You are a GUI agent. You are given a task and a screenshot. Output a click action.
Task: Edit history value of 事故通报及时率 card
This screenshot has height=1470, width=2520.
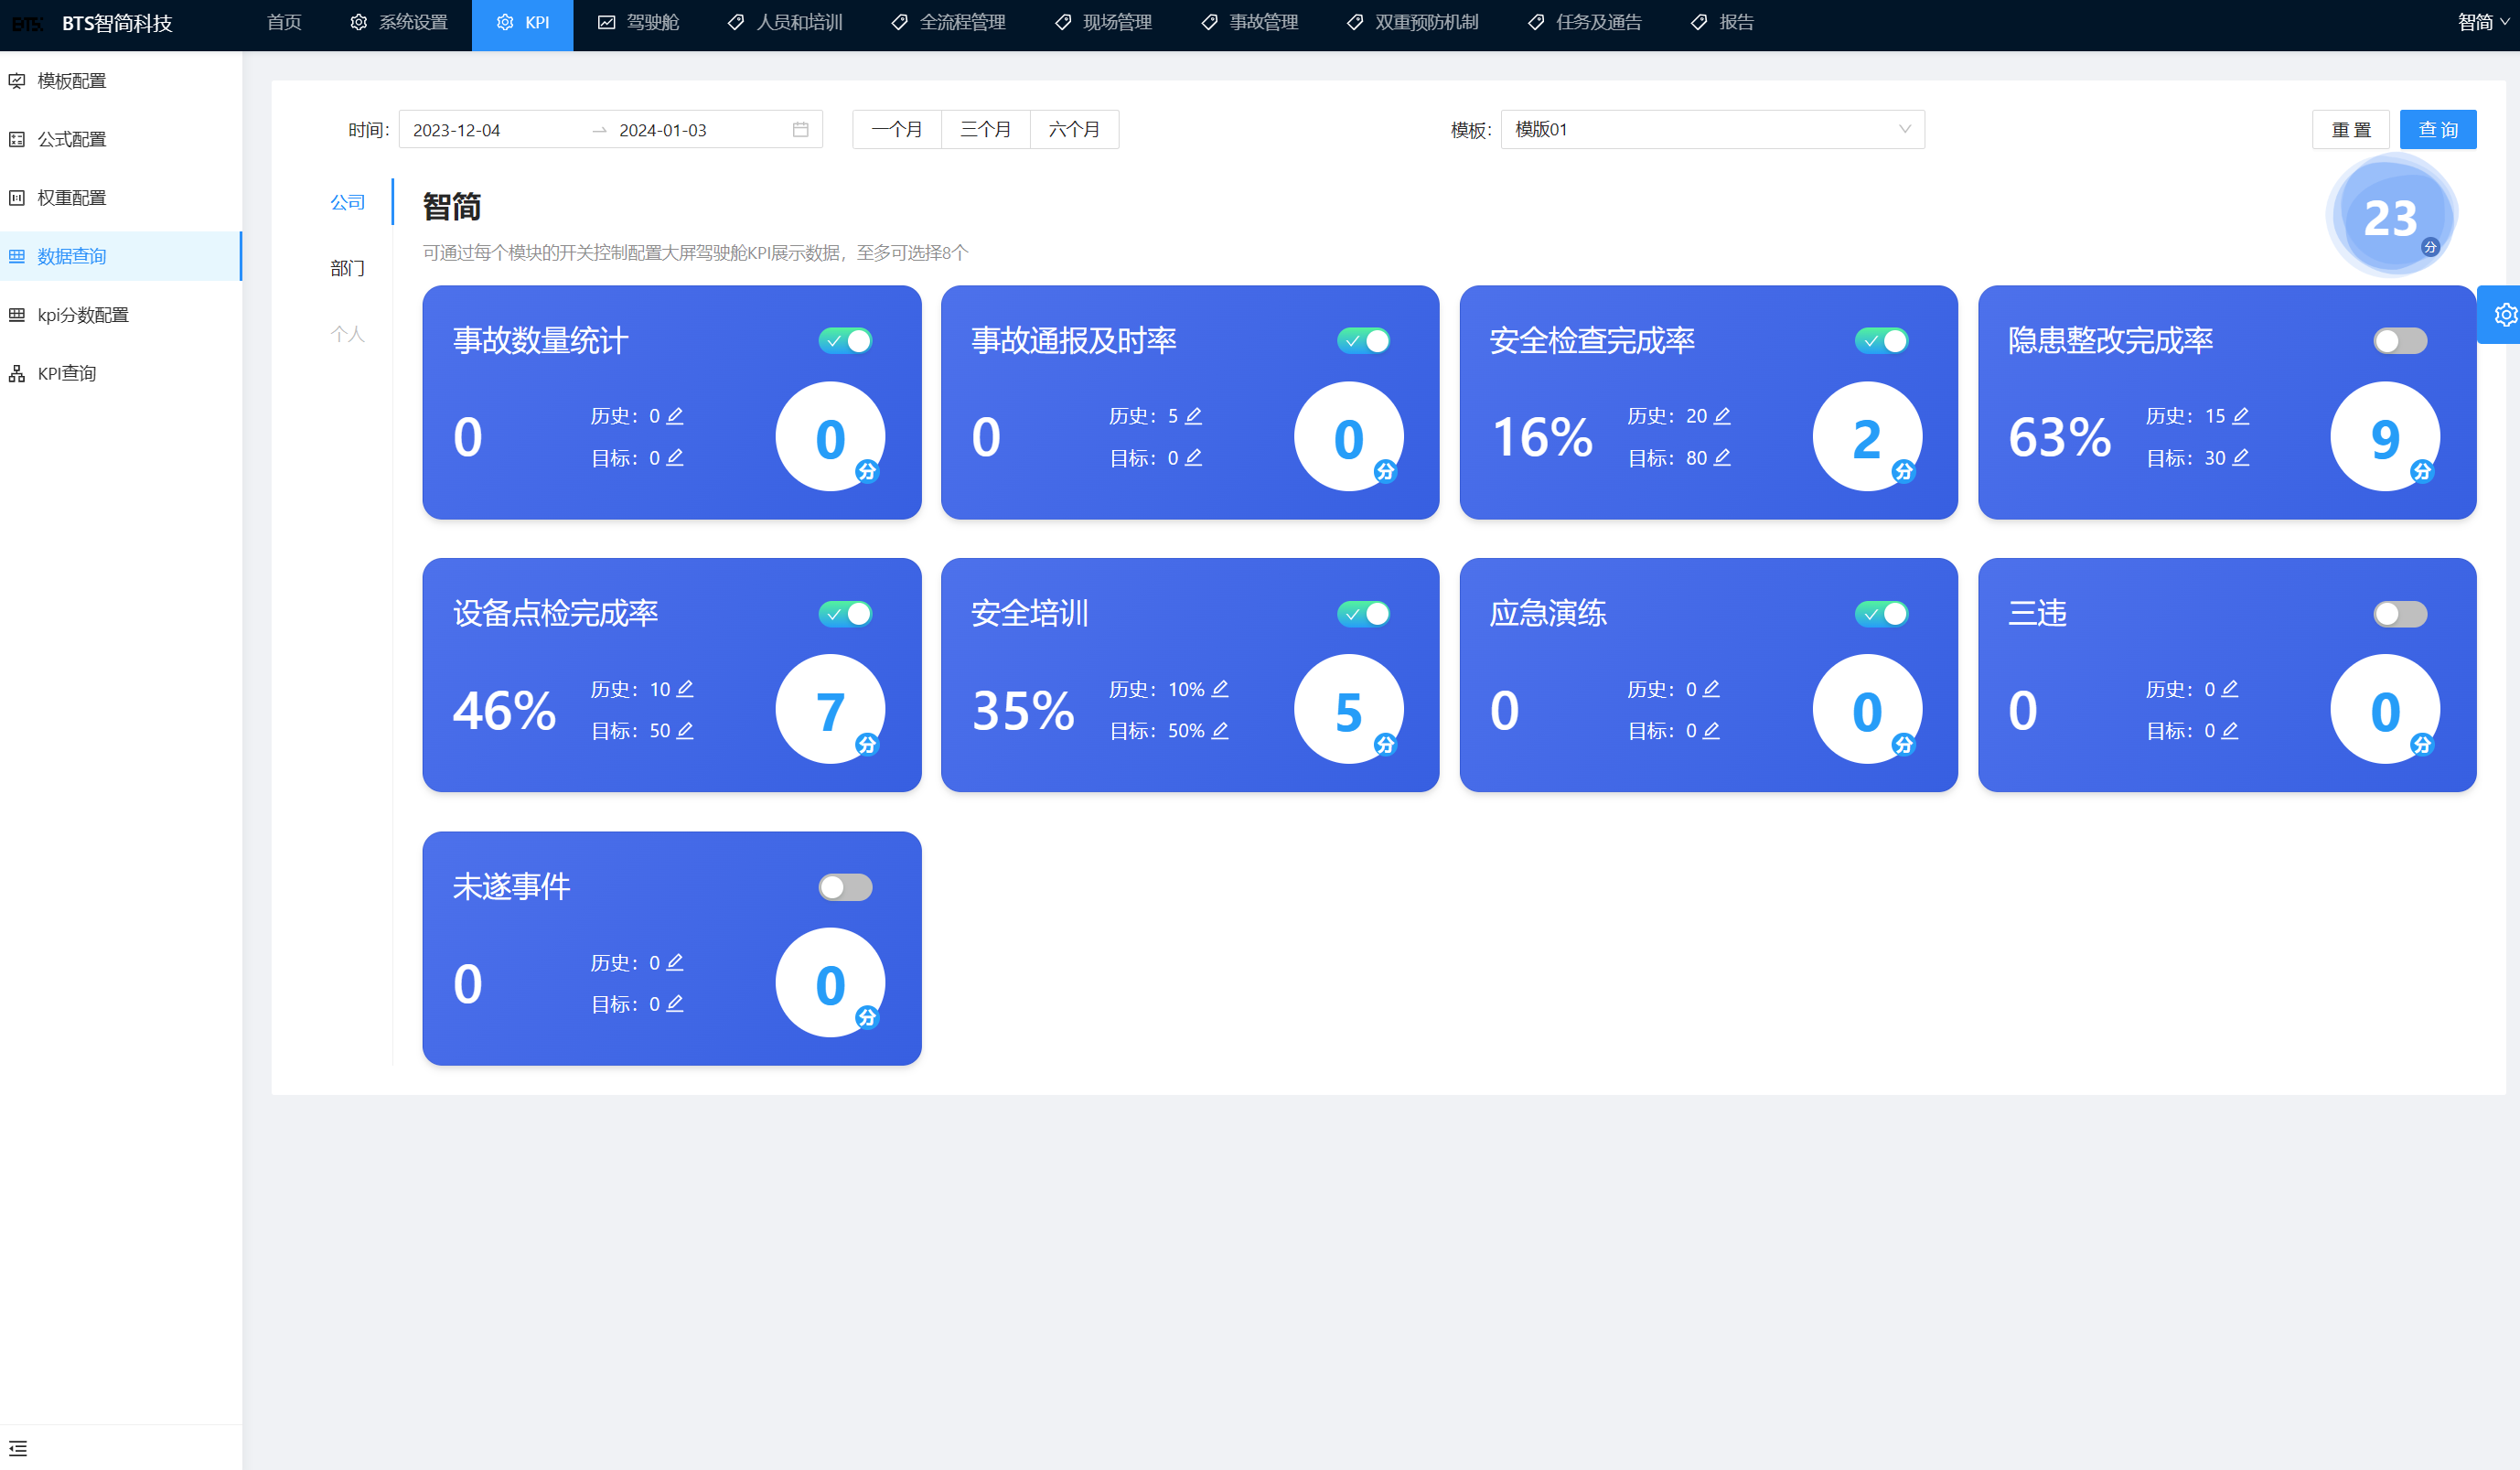[x=1193, y=416]
